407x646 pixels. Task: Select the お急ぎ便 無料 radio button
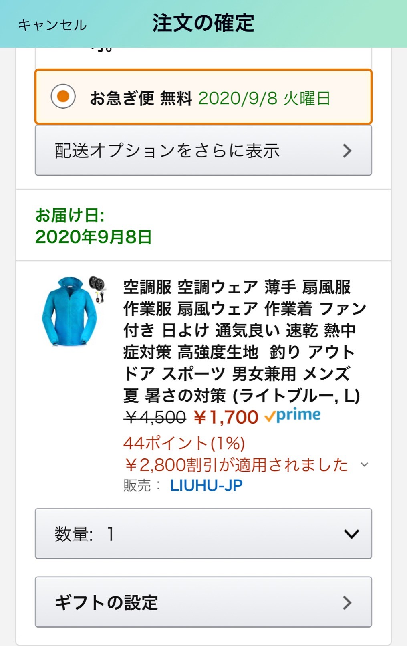[63, 97]
